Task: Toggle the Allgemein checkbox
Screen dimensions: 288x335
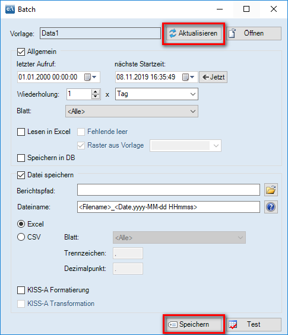Action: pos(21,52)
